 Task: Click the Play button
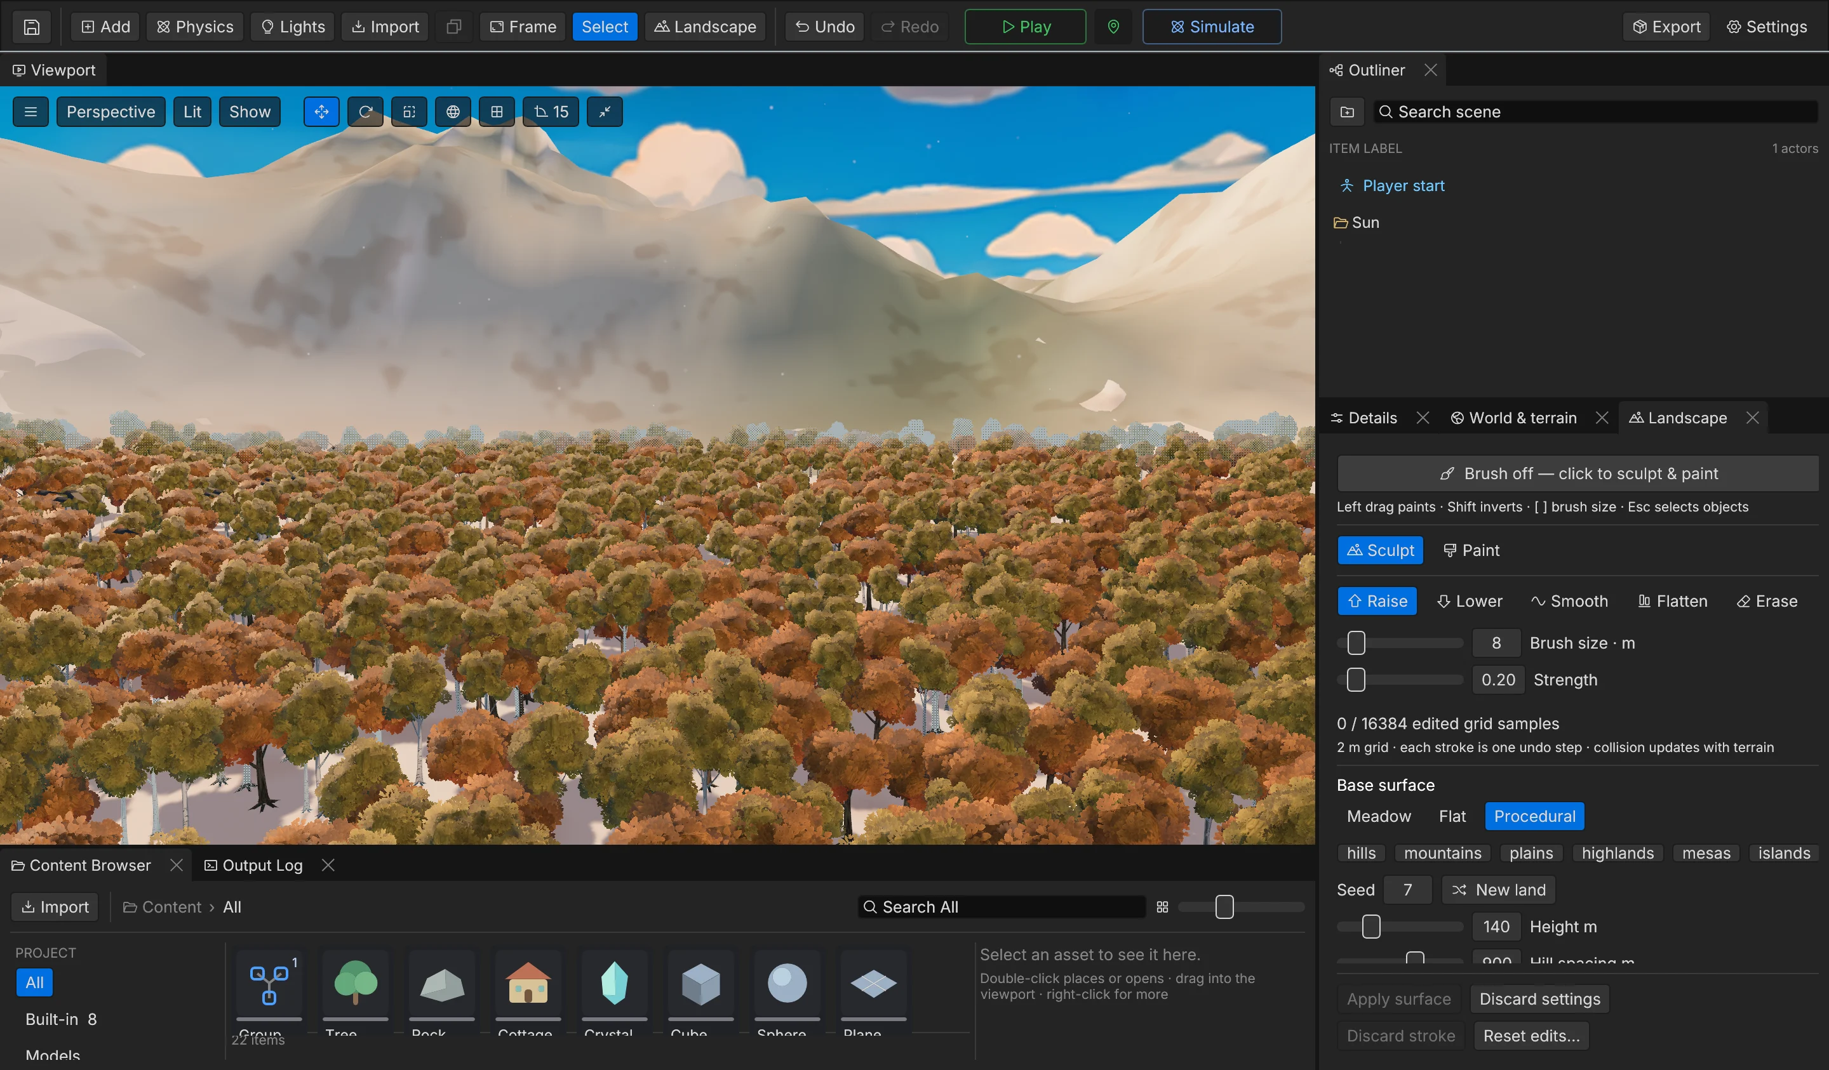tap(1025, 27)
